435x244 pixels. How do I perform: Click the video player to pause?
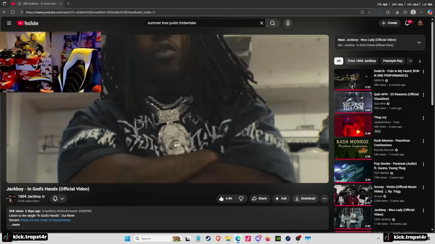pos(168,109)
